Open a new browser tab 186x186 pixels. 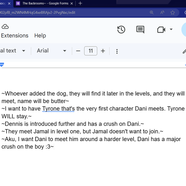80,3
